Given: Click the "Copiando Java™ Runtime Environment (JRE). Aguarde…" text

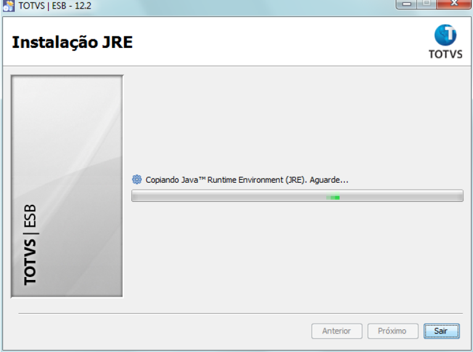Looking at the screenshot, I should [x=247, y=180].
